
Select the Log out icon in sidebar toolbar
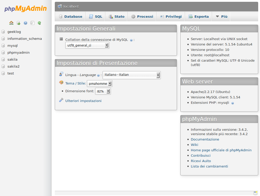pos(18,23)
